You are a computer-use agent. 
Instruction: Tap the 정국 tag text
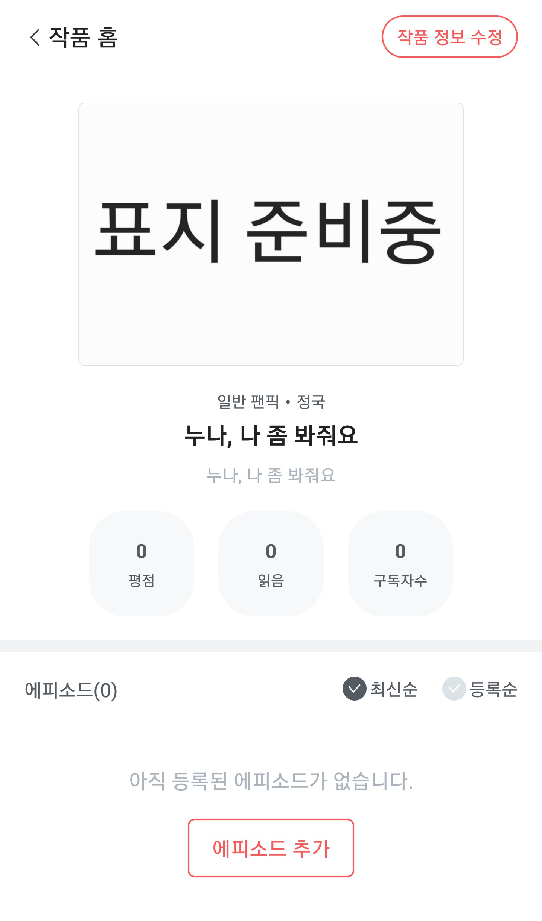click(x=311, y=402)
